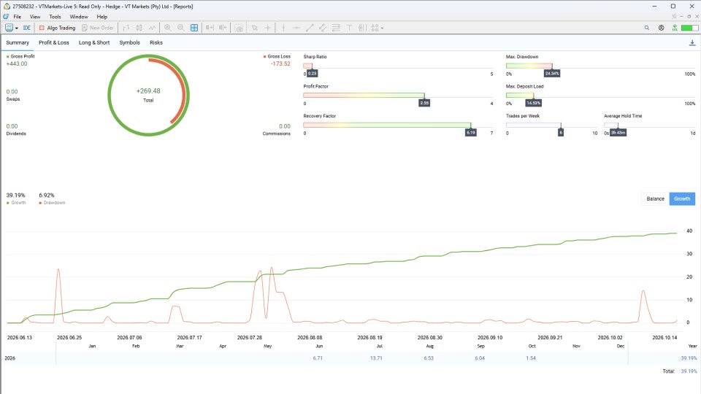Click the +269.48 Total donut chart
Image resolution: width=701 pixels, height=394 pixels.
[148, 95]
